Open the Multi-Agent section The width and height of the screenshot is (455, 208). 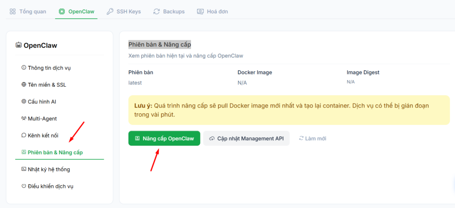pos(60,119)
